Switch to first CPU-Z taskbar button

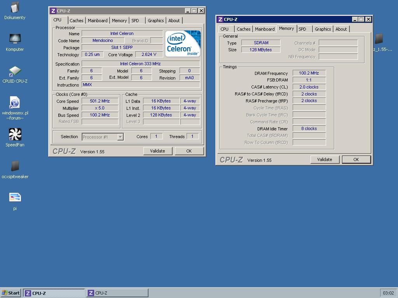[54, 293]
